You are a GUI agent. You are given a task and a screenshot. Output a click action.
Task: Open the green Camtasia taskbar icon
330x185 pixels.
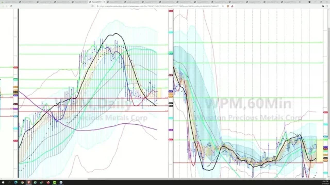54,182
